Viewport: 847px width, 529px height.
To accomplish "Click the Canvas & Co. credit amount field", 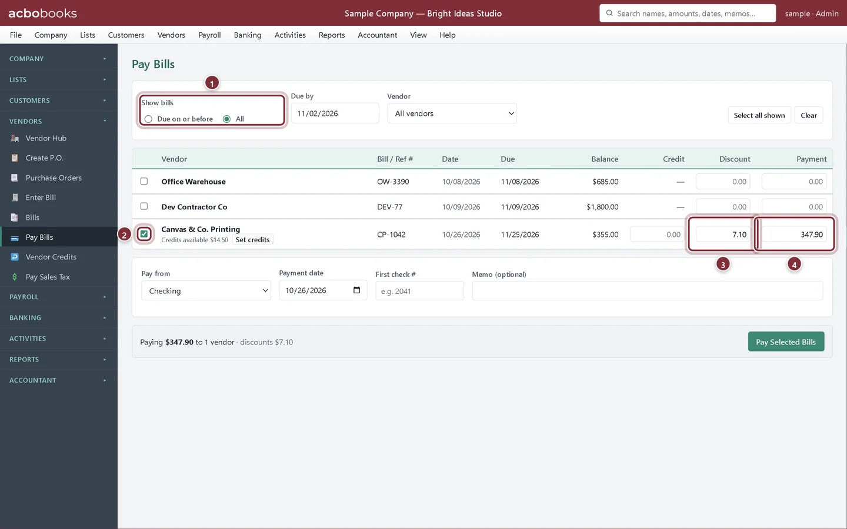I will tap(657, 235).
